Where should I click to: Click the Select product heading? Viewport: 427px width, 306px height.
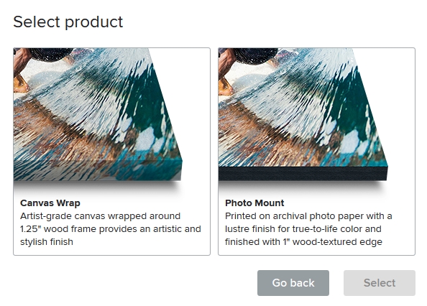[x=68, y=22]
